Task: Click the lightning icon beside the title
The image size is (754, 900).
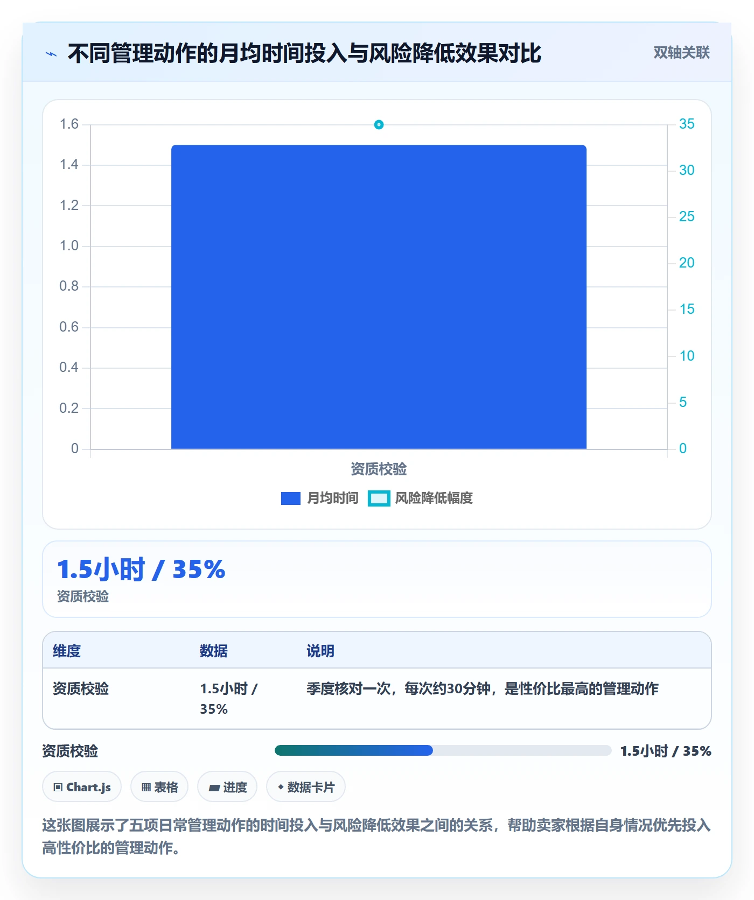Action: point(51,54)
